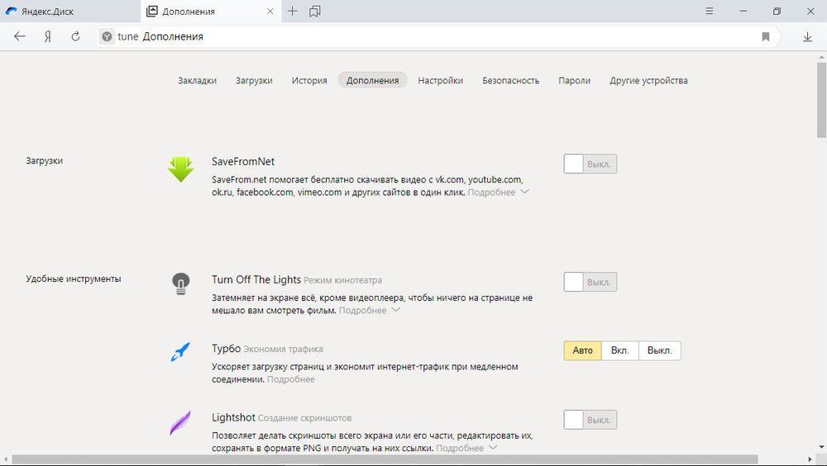Click Подробнее link under SaveFromNet

point(491,193)
